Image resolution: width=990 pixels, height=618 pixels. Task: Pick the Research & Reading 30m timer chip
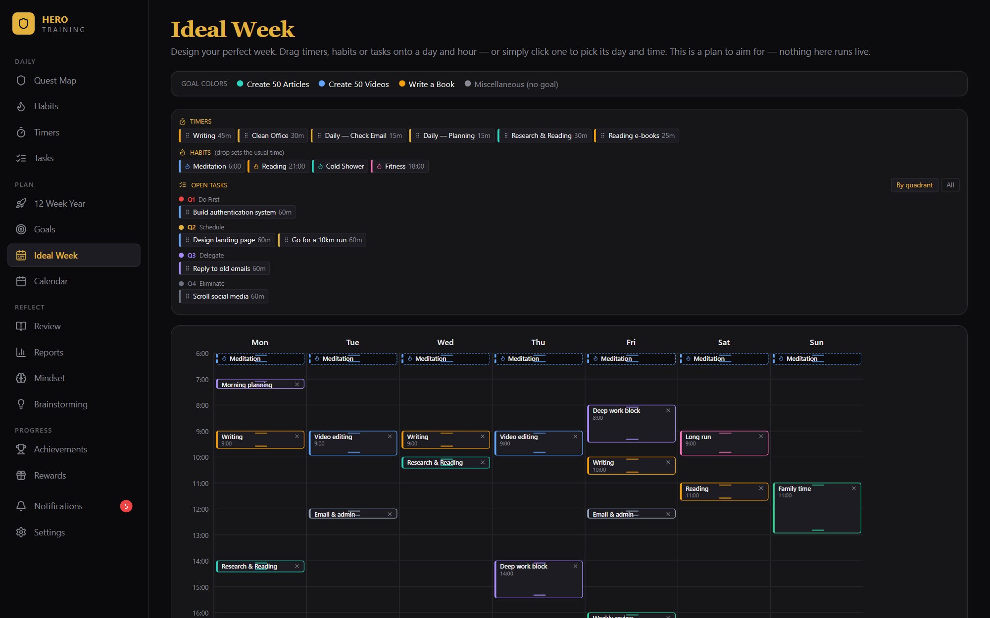(544, 135)
